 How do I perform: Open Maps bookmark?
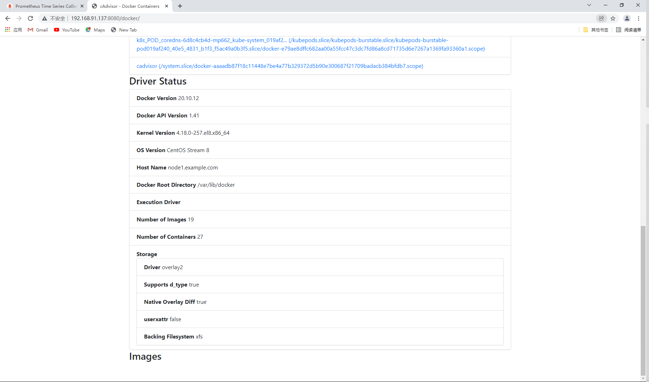95,30
